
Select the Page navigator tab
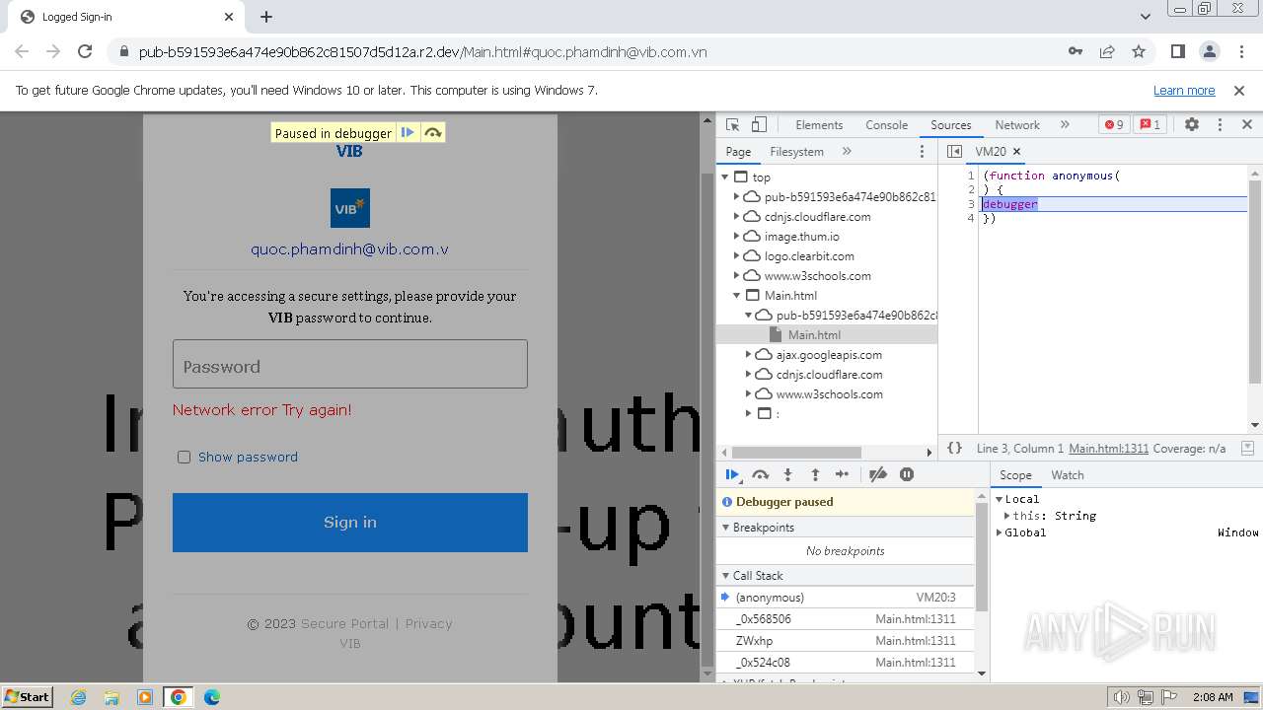pyautogui.click(x=738, y=152)
